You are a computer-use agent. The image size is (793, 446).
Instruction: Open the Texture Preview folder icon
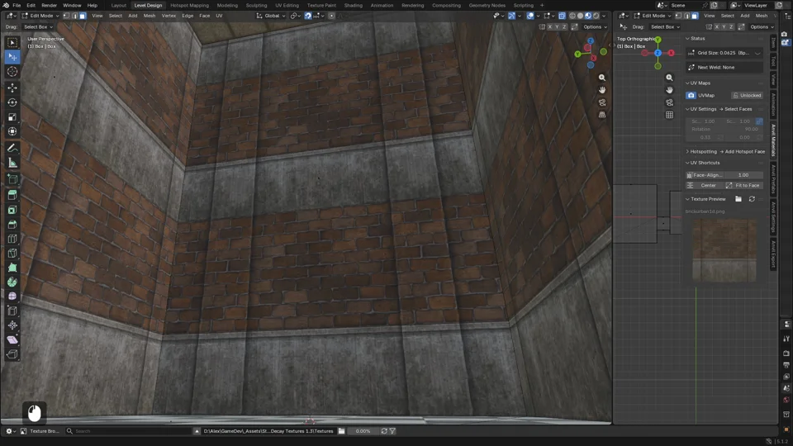click(x=738, y=199)
